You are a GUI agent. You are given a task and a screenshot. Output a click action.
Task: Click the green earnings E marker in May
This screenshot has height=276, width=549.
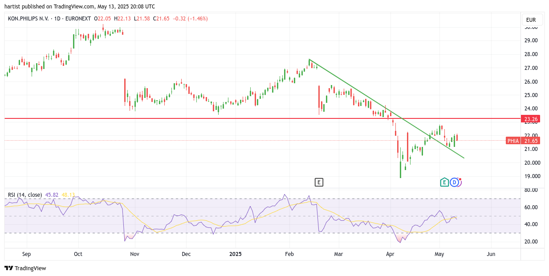pyautogui.click(x=444, y=182)
